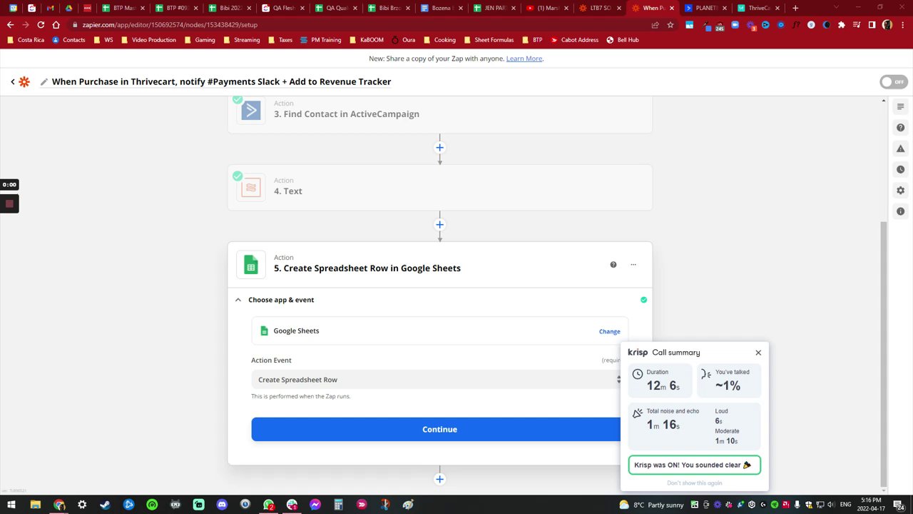Open Zap details info icon in the right sidebar
The height and width of the screenshot is (514, 913).
tap(900, 211)
